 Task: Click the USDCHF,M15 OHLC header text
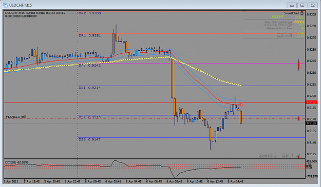[x=35, y=13]
